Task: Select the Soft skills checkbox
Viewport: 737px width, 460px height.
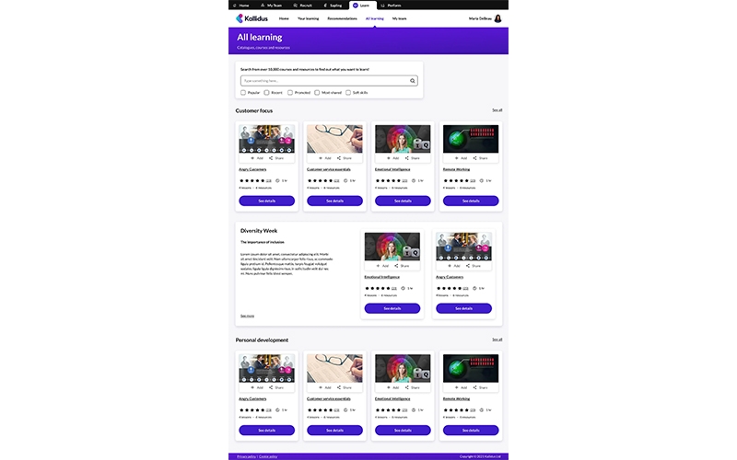Action: pyautogui.click(x=348, y=93)
